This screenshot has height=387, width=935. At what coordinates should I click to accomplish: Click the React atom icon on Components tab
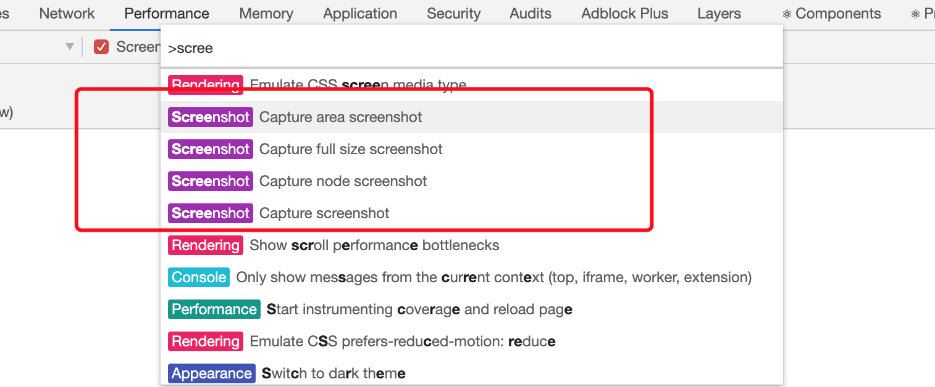point(787,14)
